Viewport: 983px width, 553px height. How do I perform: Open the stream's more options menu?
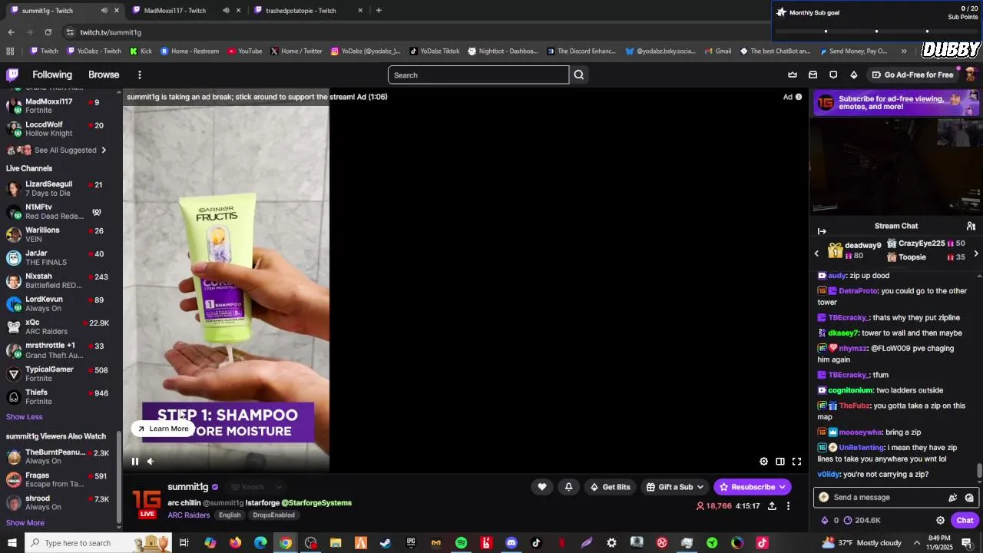coord(788,506)
